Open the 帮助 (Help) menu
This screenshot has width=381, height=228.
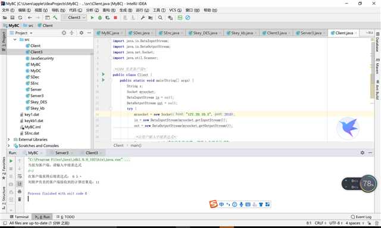click(x=210, y=10)
